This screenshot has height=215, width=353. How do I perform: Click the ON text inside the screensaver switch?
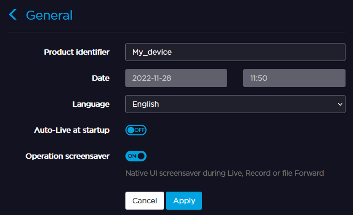click(x=132, y=156)
